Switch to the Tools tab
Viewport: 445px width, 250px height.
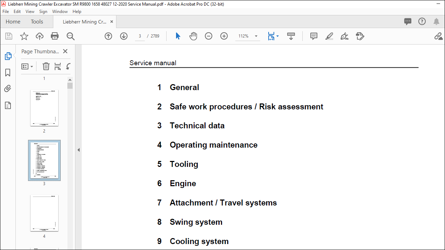[x=37, y=22]
